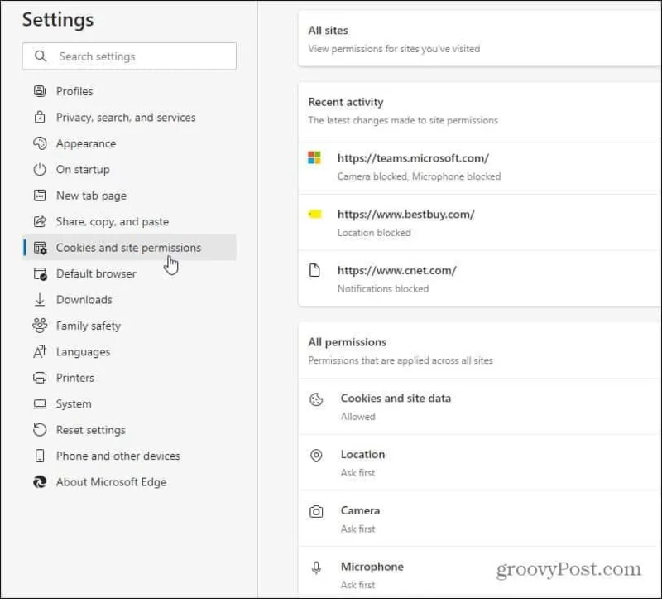662x599 pixels.
Task: Open Family safety settings
Action: pyautogui.click(x=129, y=326)
